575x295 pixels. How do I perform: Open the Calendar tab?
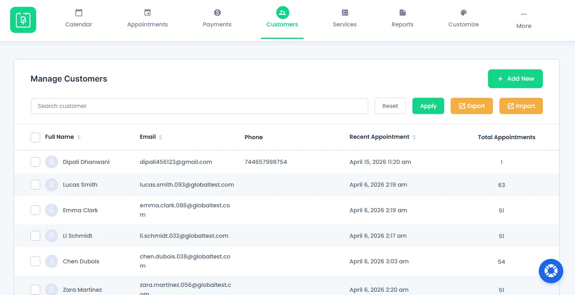tap(79, 19)
